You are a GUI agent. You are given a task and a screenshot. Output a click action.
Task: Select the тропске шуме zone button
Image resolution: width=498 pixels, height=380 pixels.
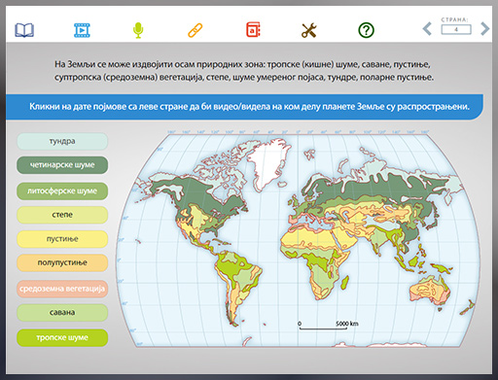[x=62, y=338]
